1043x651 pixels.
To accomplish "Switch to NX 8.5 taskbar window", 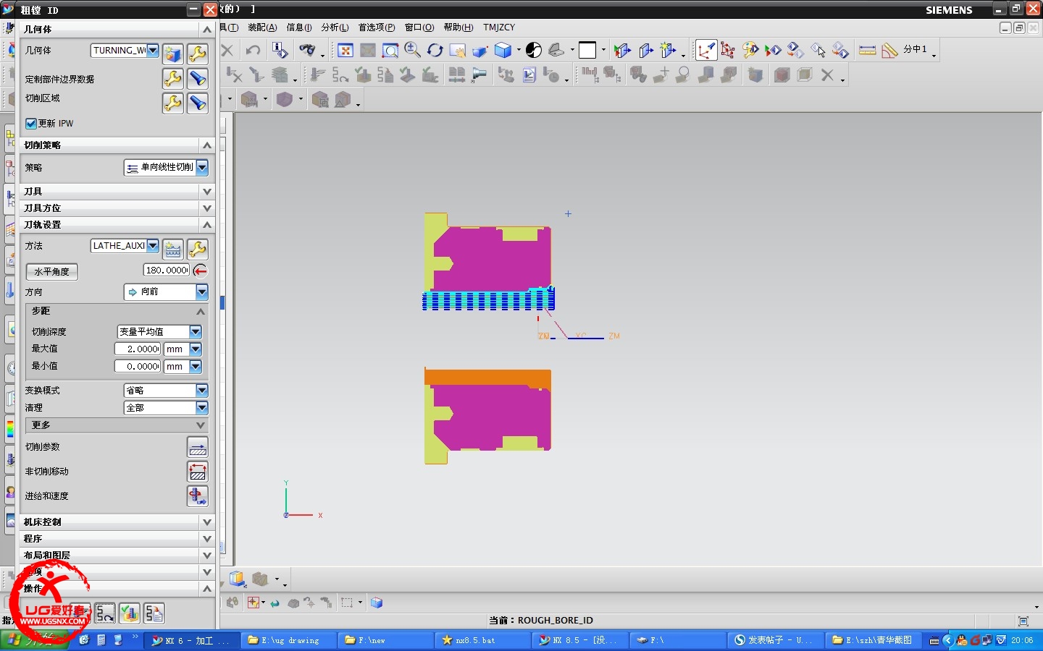I will 579,640.
